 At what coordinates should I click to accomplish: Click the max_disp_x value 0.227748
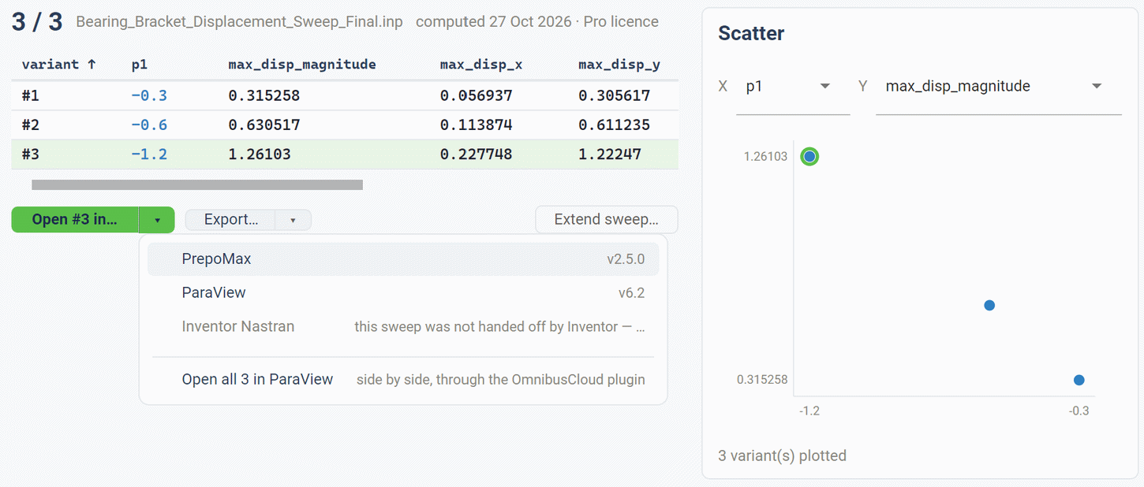[476, 154]
